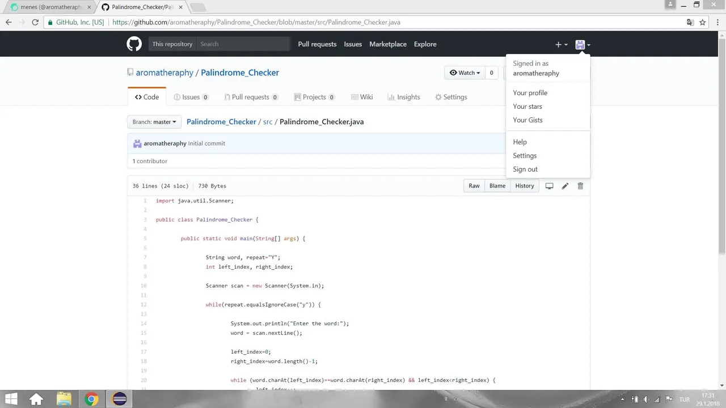This screenshot has height=408, width=726.
Task: Sign out from the user menu
Action: click(x=548, y=169)
